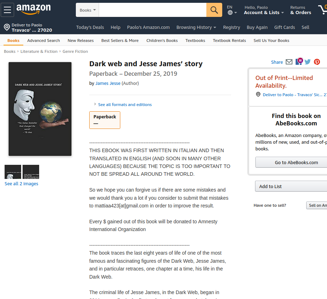Open the Books search category dropdown
The width and height of the screenshot is (327, 299).
[x=87, y=10]
